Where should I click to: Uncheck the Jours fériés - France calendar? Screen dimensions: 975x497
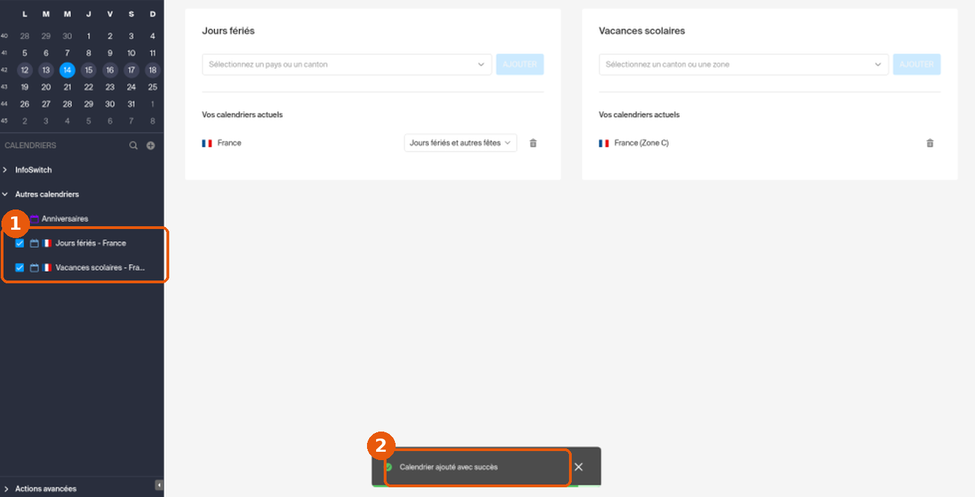[x=19, y=243]
